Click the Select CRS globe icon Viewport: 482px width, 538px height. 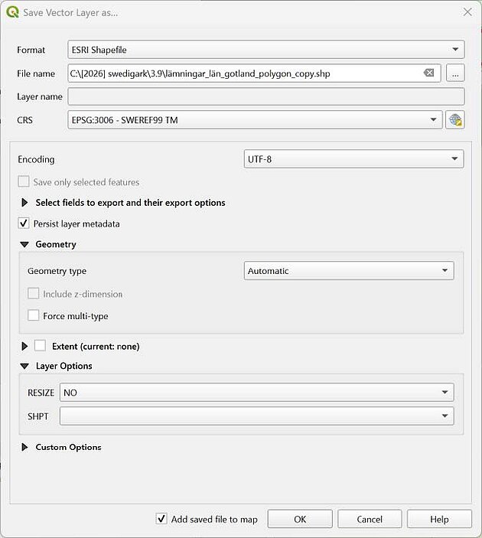click(x=455, y=120)
